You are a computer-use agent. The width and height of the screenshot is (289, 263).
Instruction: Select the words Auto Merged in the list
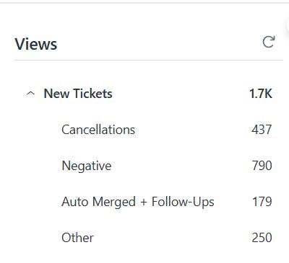coord(98,202)
